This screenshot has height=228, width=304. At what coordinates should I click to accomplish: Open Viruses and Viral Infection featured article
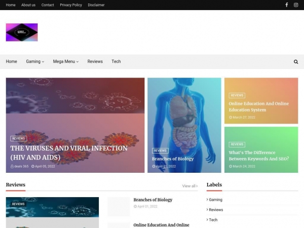(x=69, y=153)
